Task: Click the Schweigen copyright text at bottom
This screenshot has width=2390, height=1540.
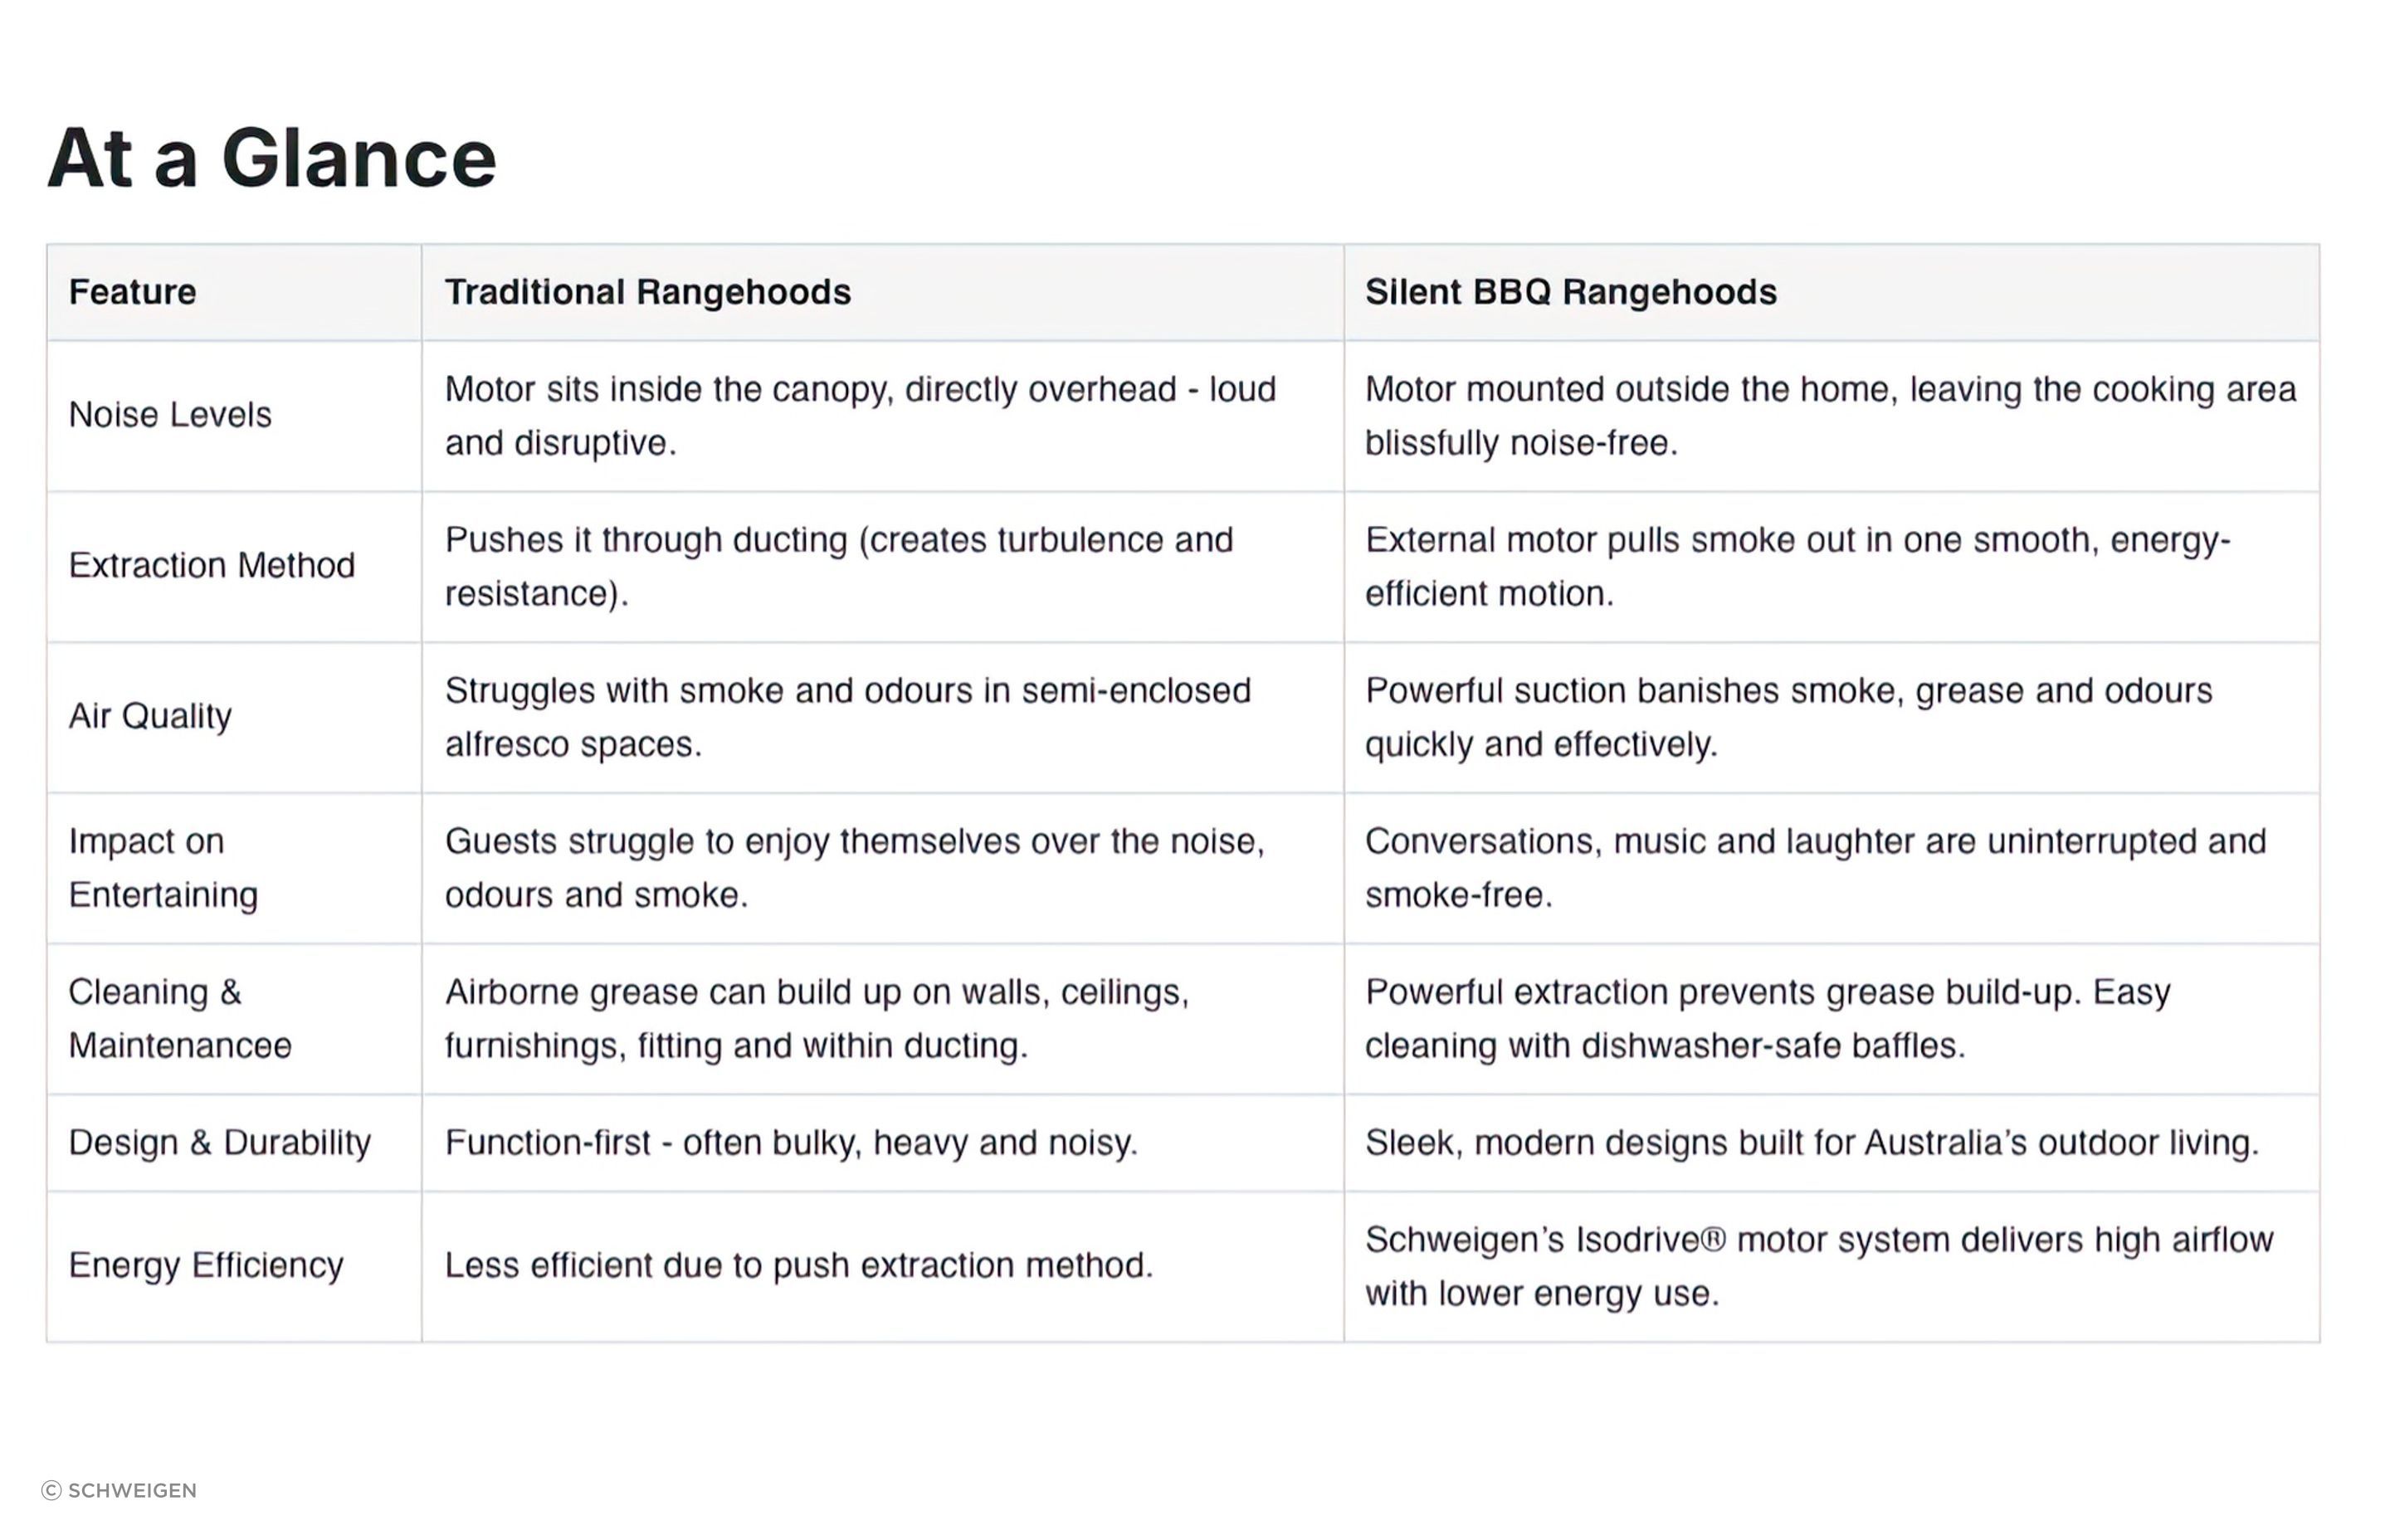Action: click(x=119, y=1490)
